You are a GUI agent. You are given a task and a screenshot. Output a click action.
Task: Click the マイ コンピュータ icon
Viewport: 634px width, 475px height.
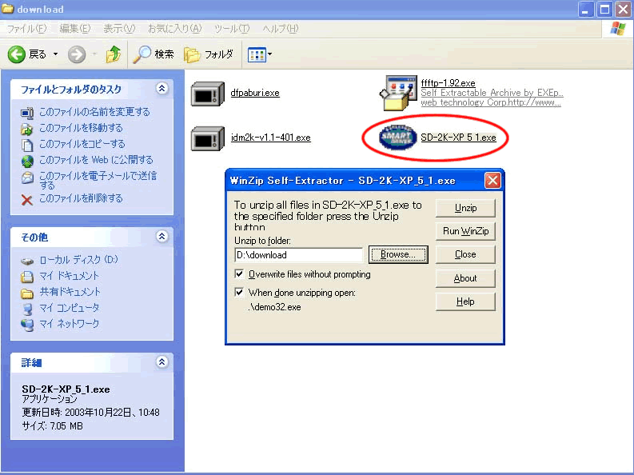click(27, 309)
